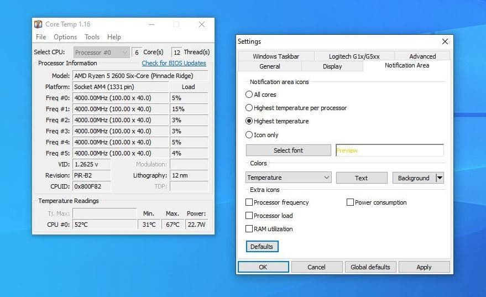The height and width of the screenshot is (297, 486).
Task: Close the Settings dialog with X
Action: tap(445, 41)
